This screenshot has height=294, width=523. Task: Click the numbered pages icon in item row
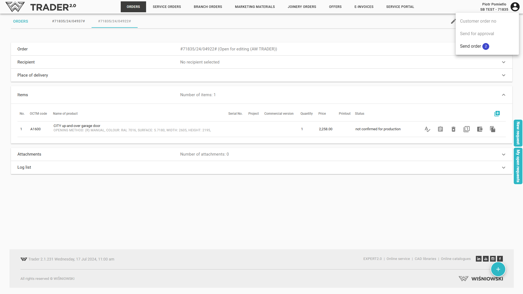tap(466, 129)
